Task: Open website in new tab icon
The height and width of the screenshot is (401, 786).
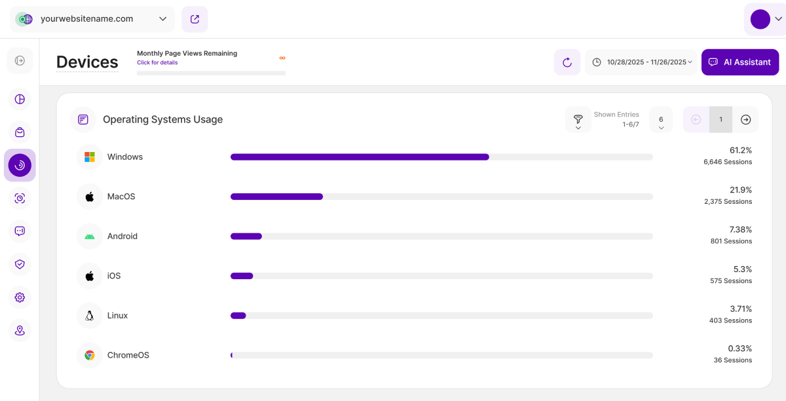Action: [195, 19]
